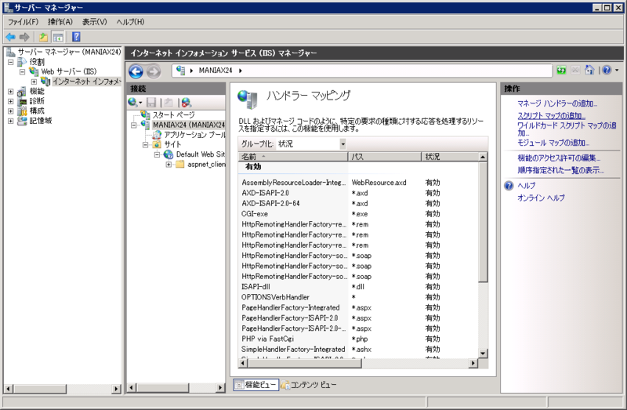
Task: Click マネージ ハンドラーの追加 link
Action: [556, 103]
